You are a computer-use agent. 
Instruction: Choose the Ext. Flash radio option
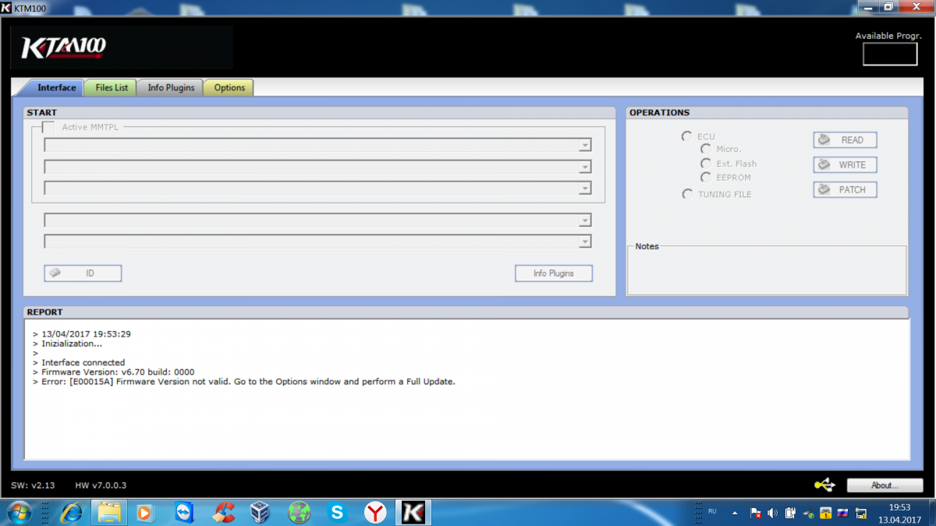click(x=705, y=164)
